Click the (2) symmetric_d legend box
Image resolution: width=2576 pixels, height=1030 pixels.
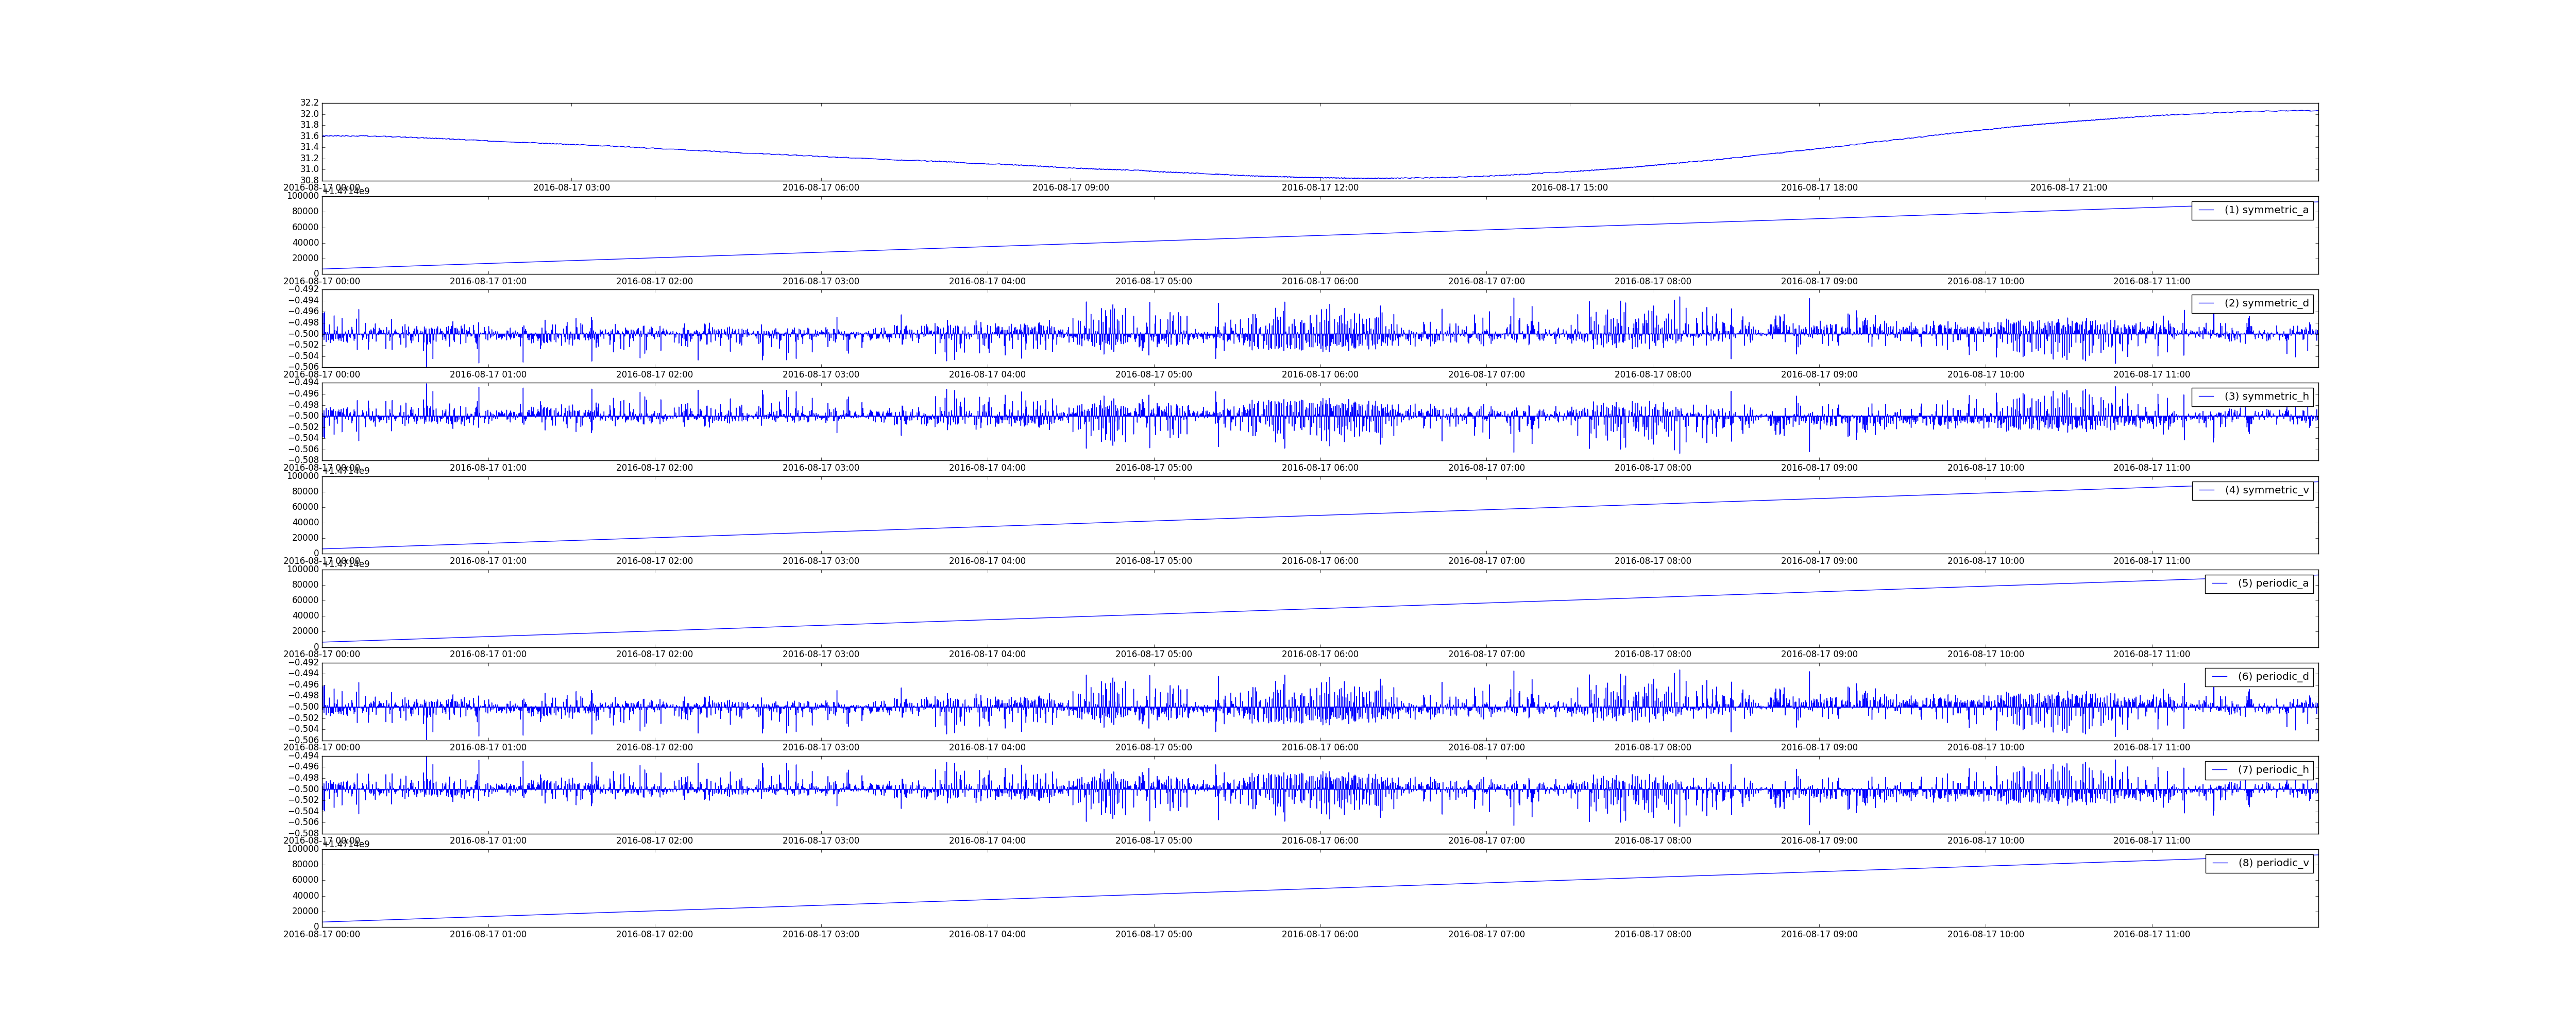2252,303
